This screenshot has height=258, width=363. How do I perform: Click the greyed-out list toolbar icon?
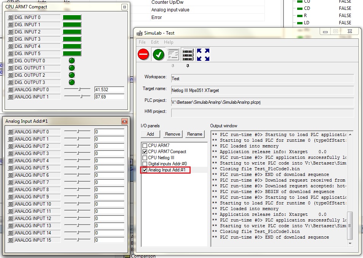coord(173,55)
